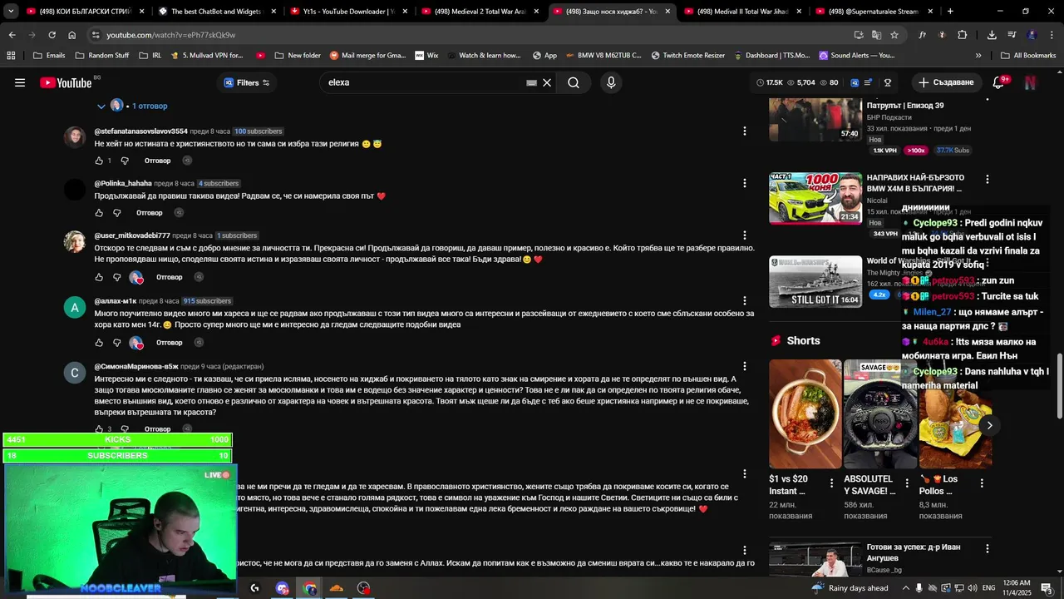The image size is (1064, 599).
Task: Open the rainy days weather widget
Action: [x=850, y=588]
